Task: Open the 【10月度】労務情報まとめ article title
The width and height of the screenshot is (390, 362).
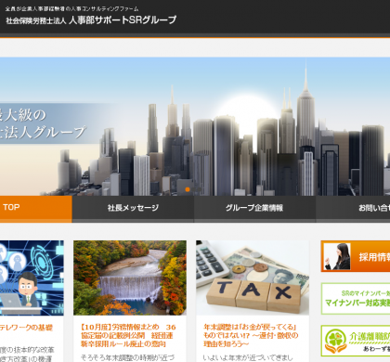Action: point(128,335)
